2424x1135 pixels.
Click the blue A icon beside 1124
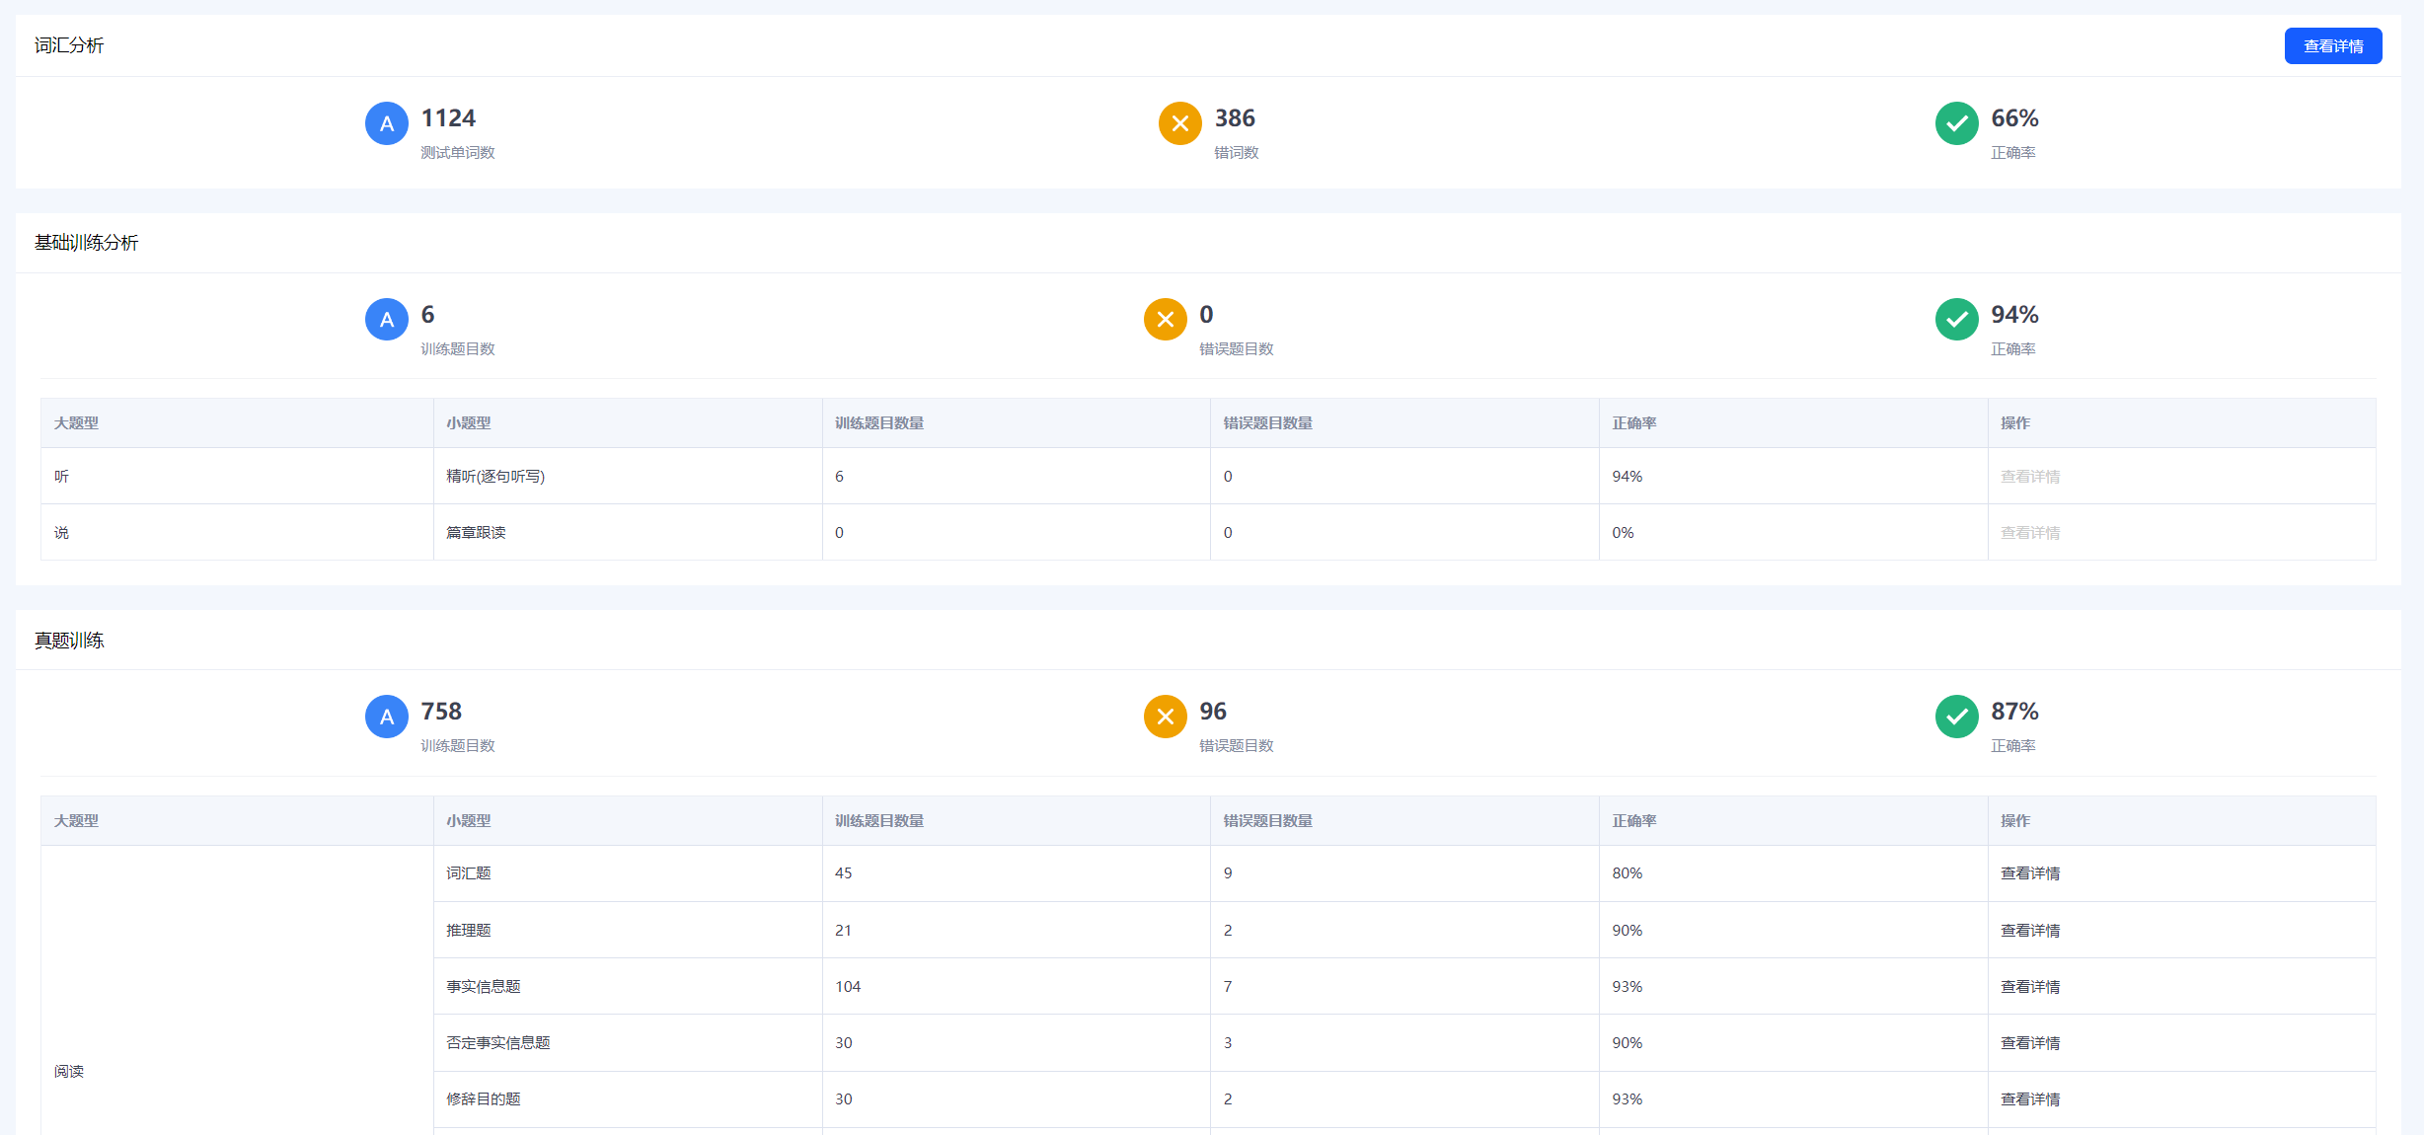[387, 123]
